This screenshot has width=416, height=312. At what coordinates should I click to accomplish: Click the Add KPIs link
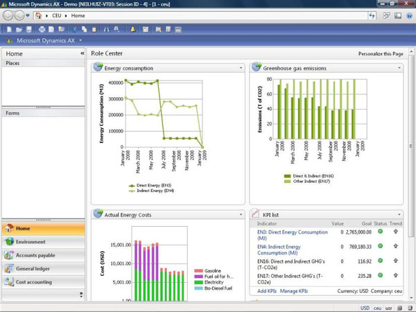click(x=267, y=291)
